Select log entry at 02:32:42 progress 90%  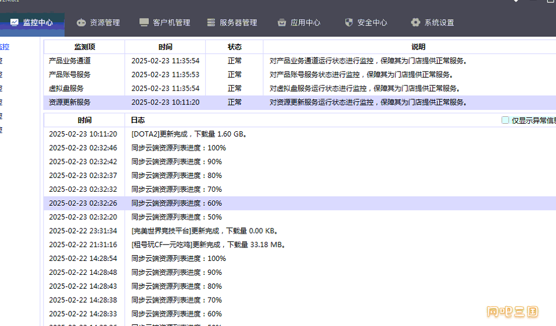(300, 162)
